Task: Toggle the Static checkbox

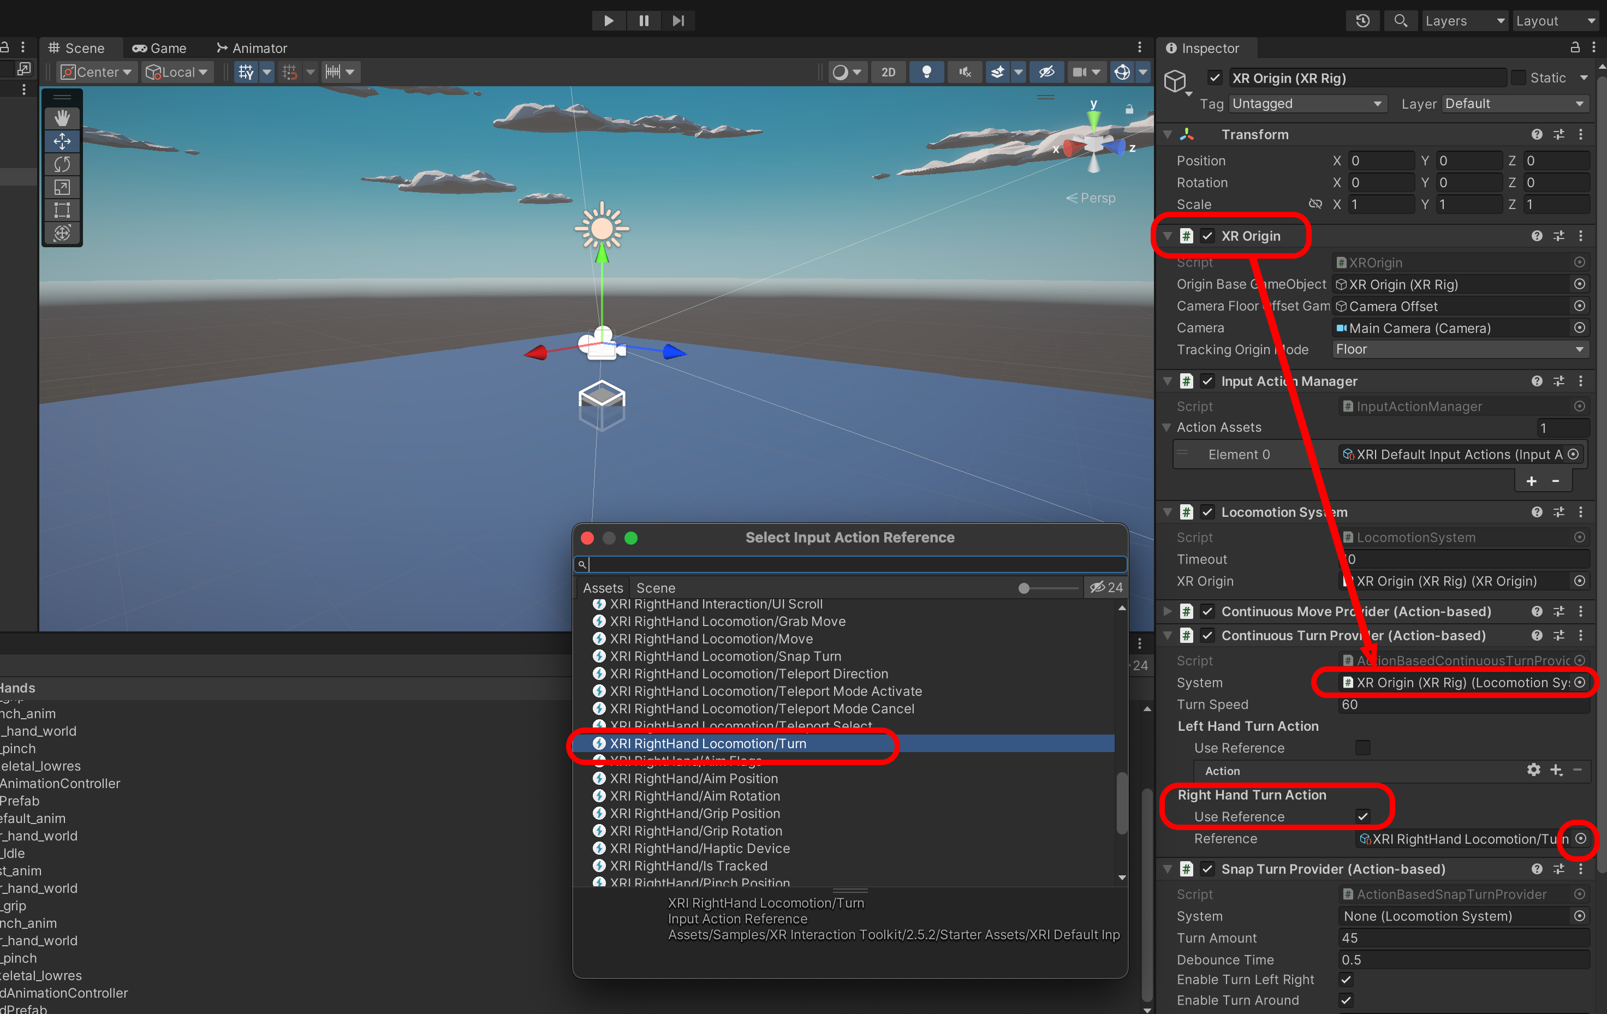Action: pos(1518,78)
